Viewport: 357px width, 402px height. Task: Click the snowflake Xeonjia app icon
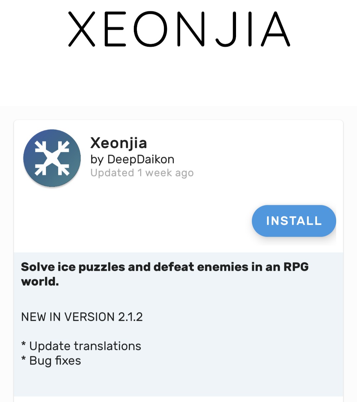point(52,158)
